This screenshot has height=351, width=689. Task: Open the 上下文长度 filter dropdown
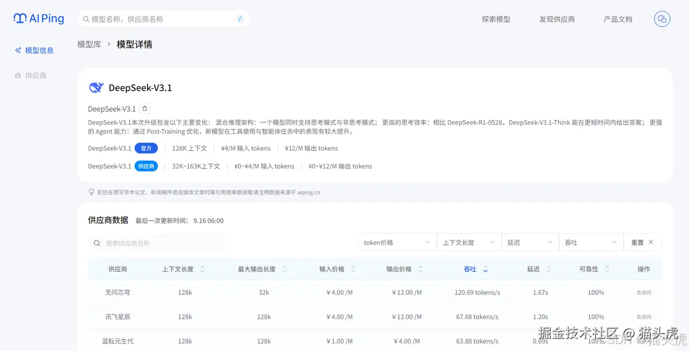pyautogui.click(x=469, y=242)
